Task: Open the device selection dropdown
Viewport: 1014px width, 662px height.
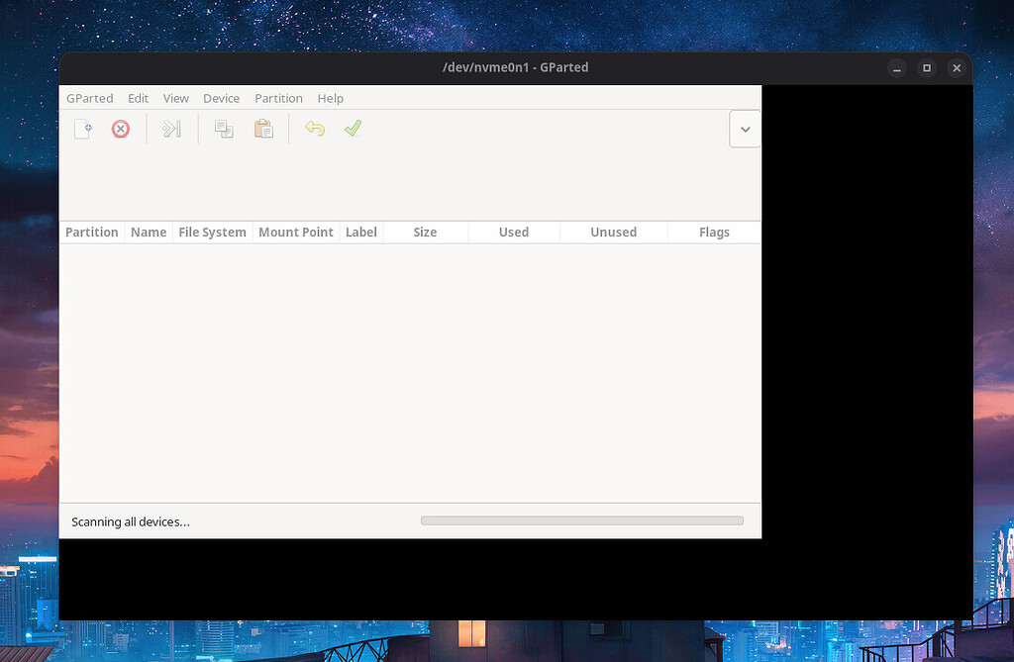Action: (x=745, y=129)
